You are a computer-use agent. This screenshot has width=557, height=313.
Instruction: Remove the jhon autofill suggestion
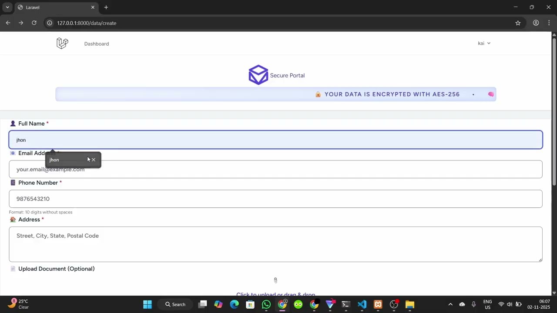(x=94, y=160)
